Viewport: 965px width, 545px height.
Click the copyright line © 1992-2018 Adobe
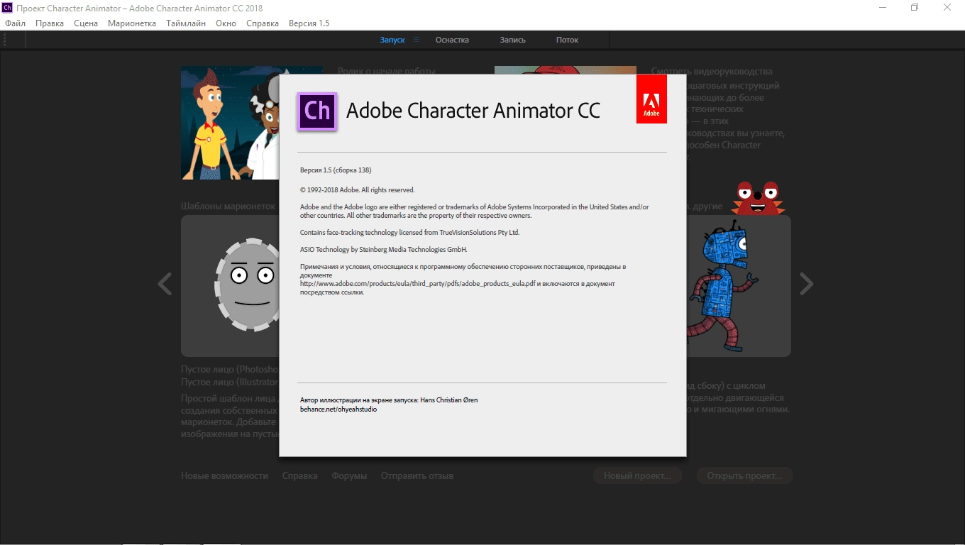pyautogui.click(x=357, y=190)
